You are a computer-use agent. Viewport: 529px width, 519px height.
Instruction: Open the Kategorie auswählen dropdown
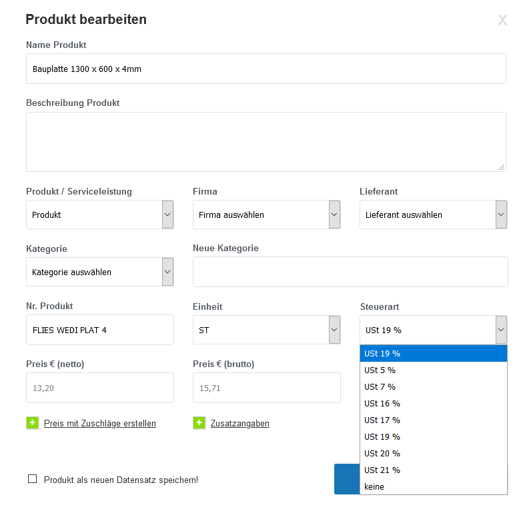click(x=100, y=272)
